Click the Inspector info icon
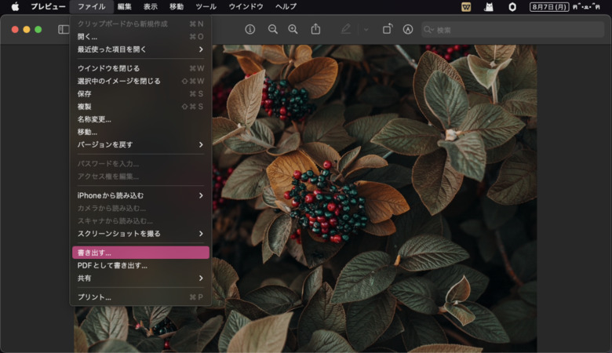Image resolution: width=612 pixels, height=353 pixels. [250, 29]
